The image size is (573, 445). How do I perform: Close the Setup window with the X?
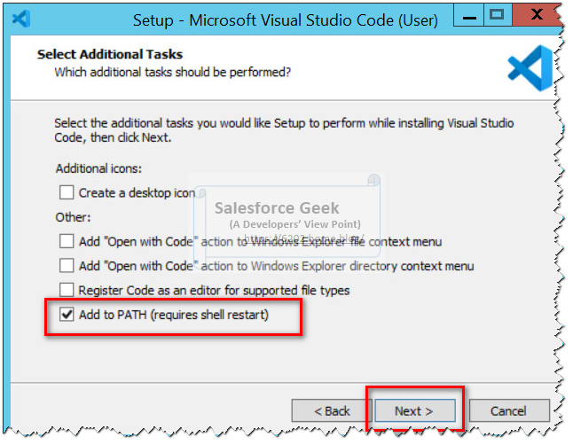[x=538, y=15]
